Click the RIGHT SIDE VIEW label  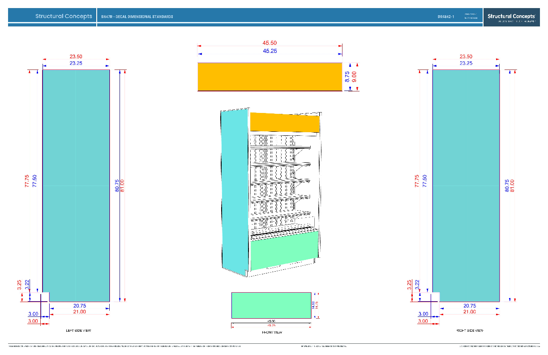tap(470, 330)
